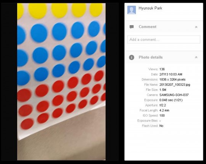Click the Flash Used value No
The image size is (206, 164).
coord(161,126)
